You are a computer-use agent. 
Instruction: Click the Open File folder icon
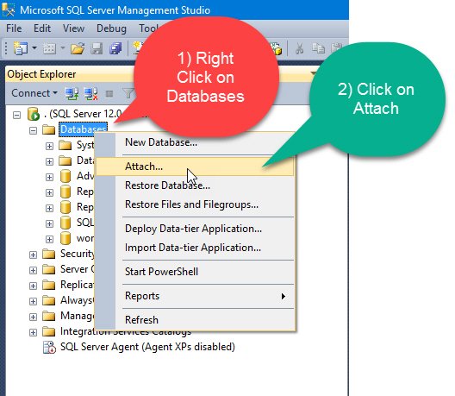tap(78, 48)
